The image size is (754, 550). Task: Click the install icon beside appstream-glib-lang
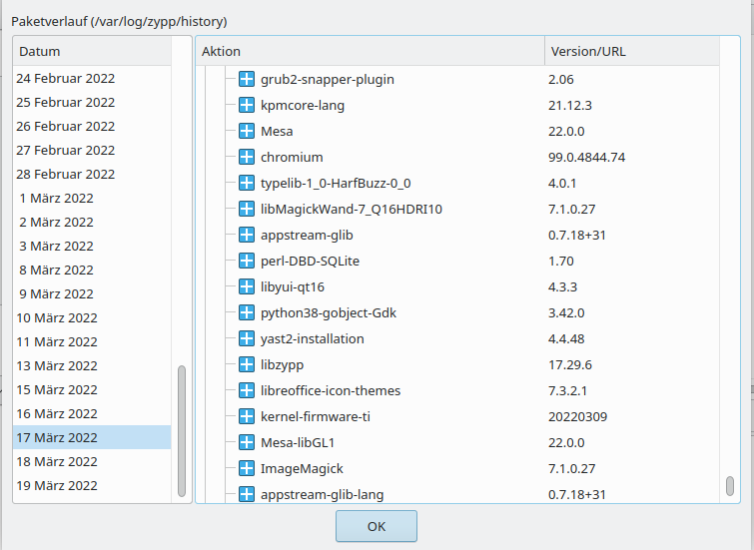(247, 494)
